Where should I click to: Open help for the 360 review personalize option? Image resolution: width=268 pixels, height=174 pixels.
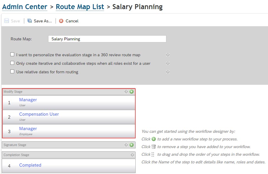pos(168,55)
